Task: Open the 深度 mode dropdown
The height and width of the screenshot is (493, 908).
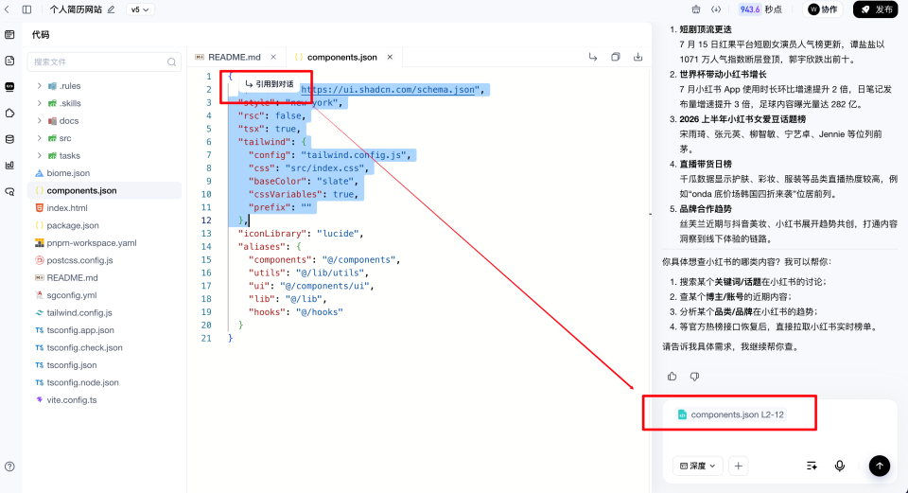Action: pyautogui.click(x=698, y=466)
